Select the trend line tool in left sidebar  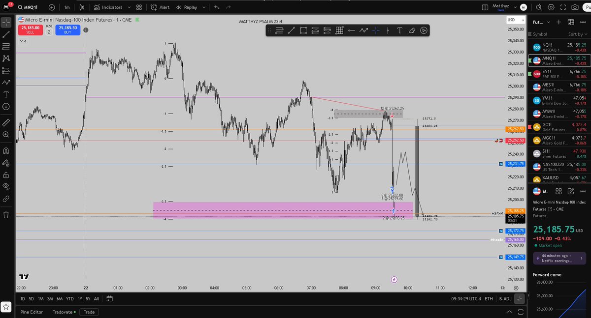click(x=6, y=34)
